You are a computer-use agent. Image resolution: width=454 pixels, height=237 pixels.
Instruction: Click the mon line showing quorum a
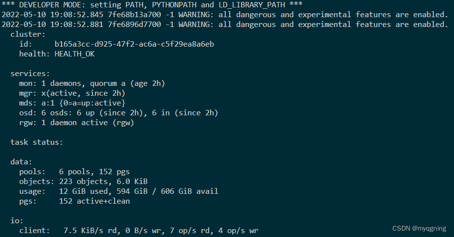pos(92,83)
